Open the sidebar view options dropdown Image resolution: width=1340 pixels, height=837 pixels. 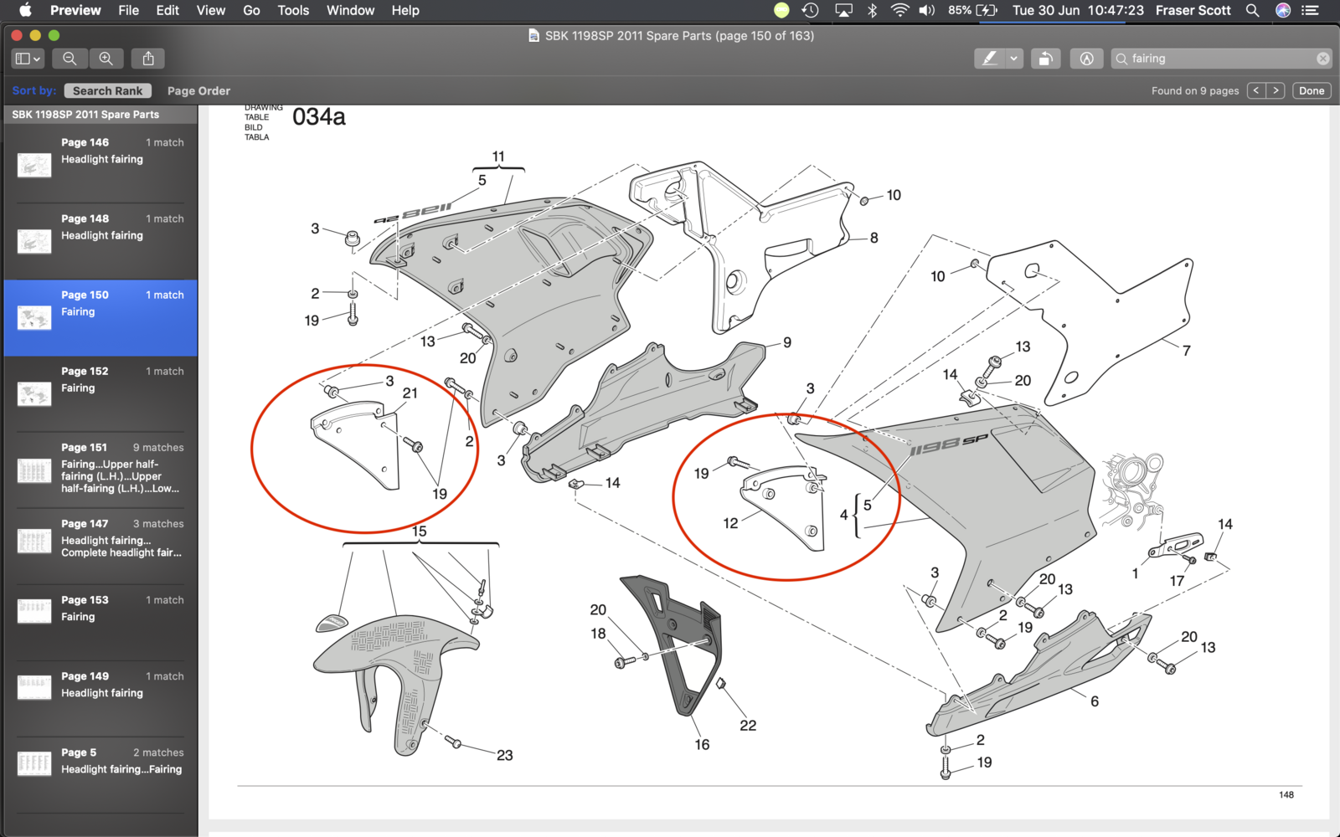click(28, 59)
